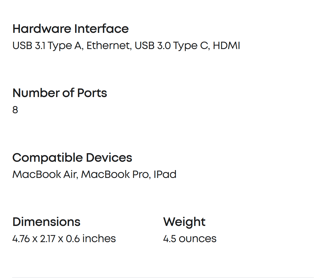
Task: Click the word ounces under Weight
Action: click(198, 239)
